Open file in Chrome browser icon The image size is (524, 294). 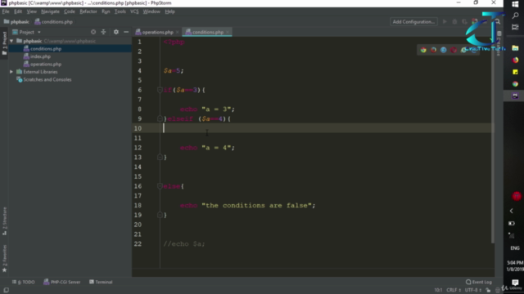click(423, 50)
